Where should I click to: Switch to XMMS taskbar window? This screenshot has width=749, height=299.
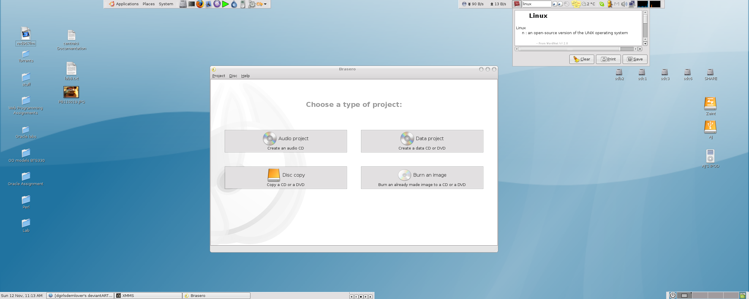148,295
